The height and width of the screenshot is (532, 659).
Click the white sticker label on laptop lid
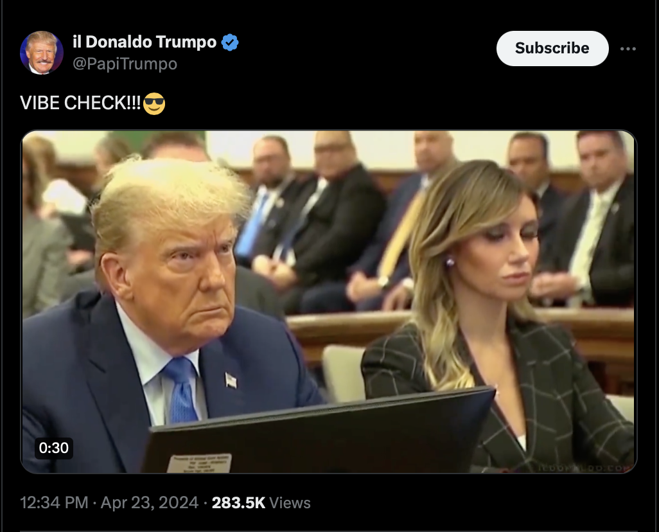[199, 463]
